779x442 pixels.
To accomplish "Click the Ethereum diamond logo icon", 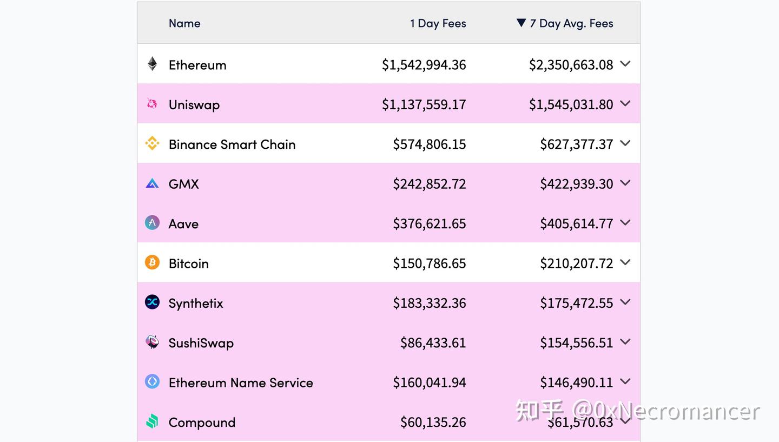I will [153, 64].
